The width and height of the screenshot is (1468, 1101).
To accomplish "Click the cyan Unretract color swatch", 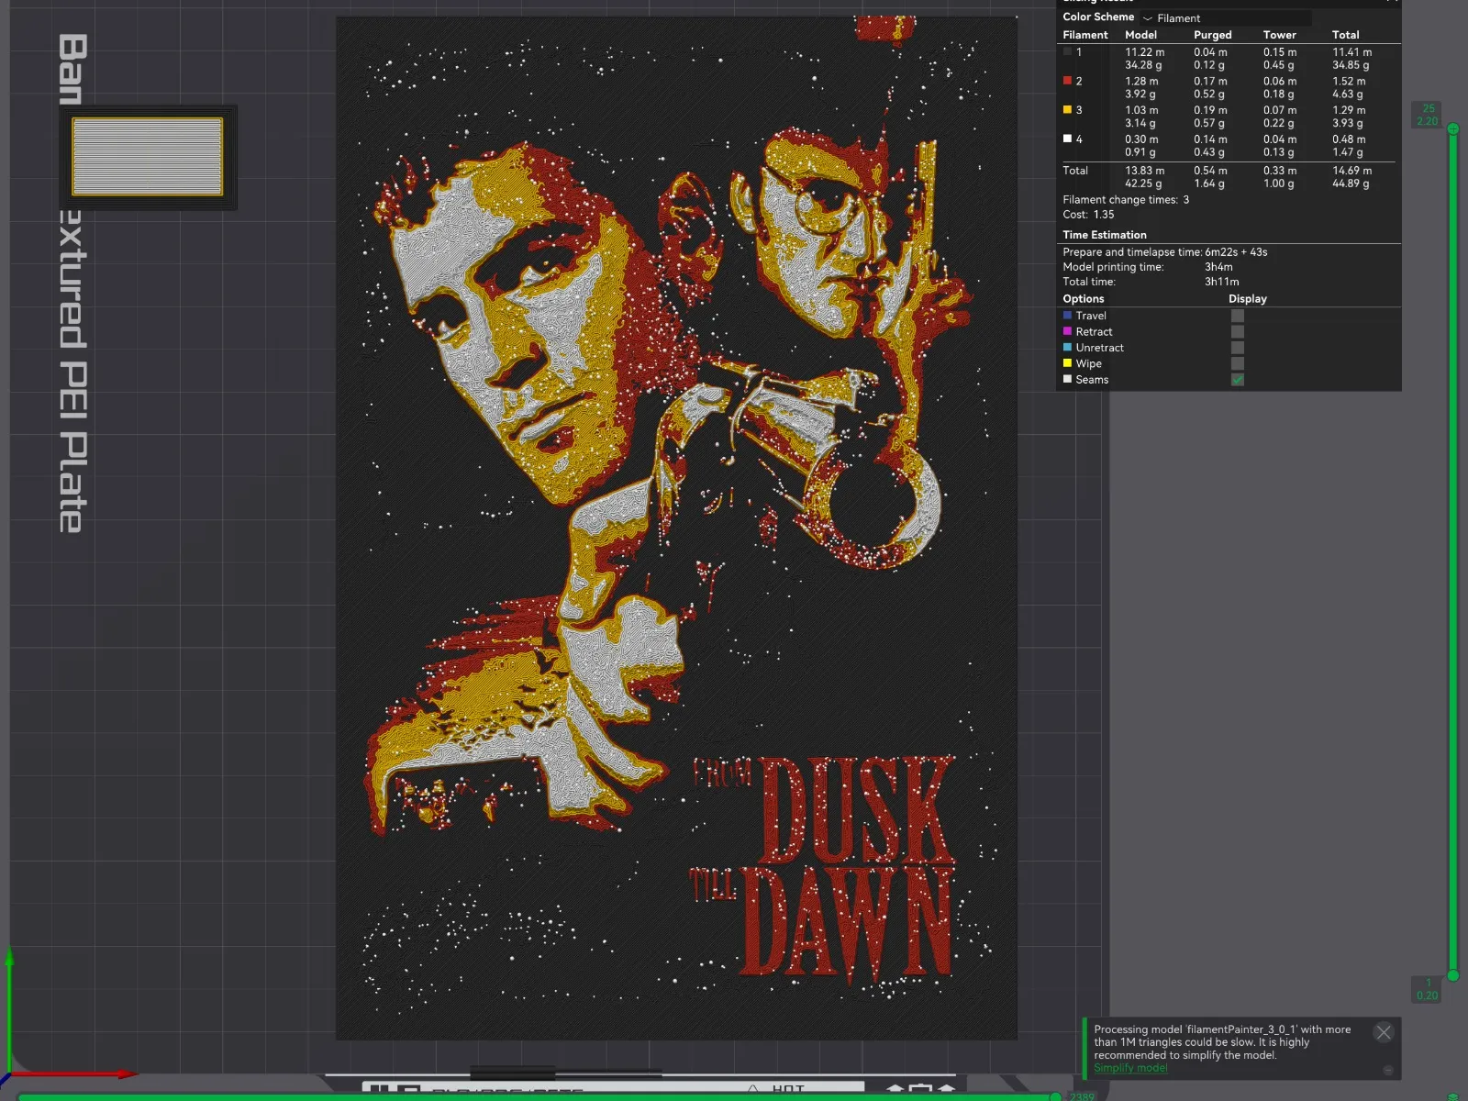I will click(x=1067, y=348).
